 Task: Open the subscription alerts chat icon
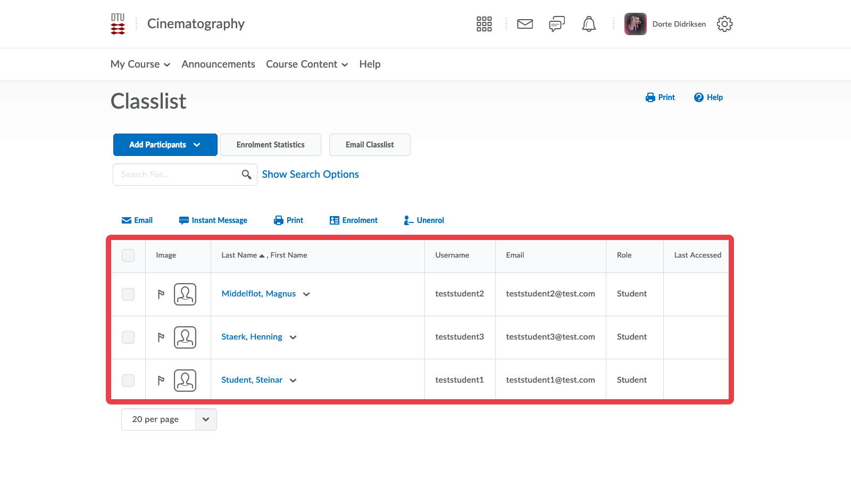(556, 24)
